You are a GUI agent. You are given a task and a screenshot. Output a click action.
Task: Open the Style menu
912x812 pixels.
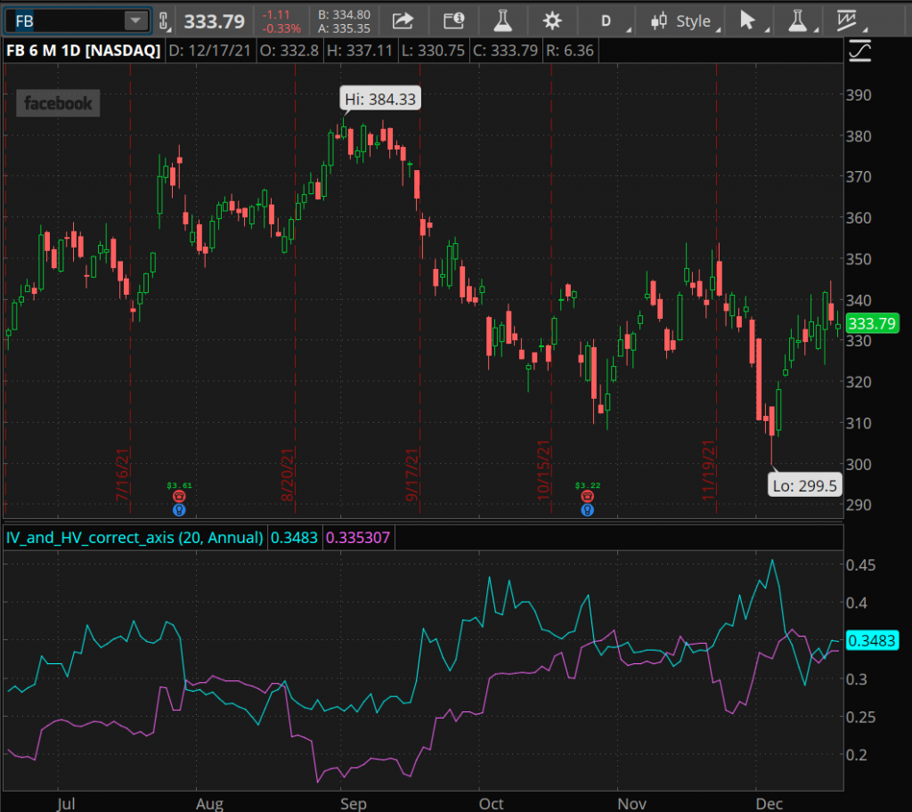pos(685,21)
